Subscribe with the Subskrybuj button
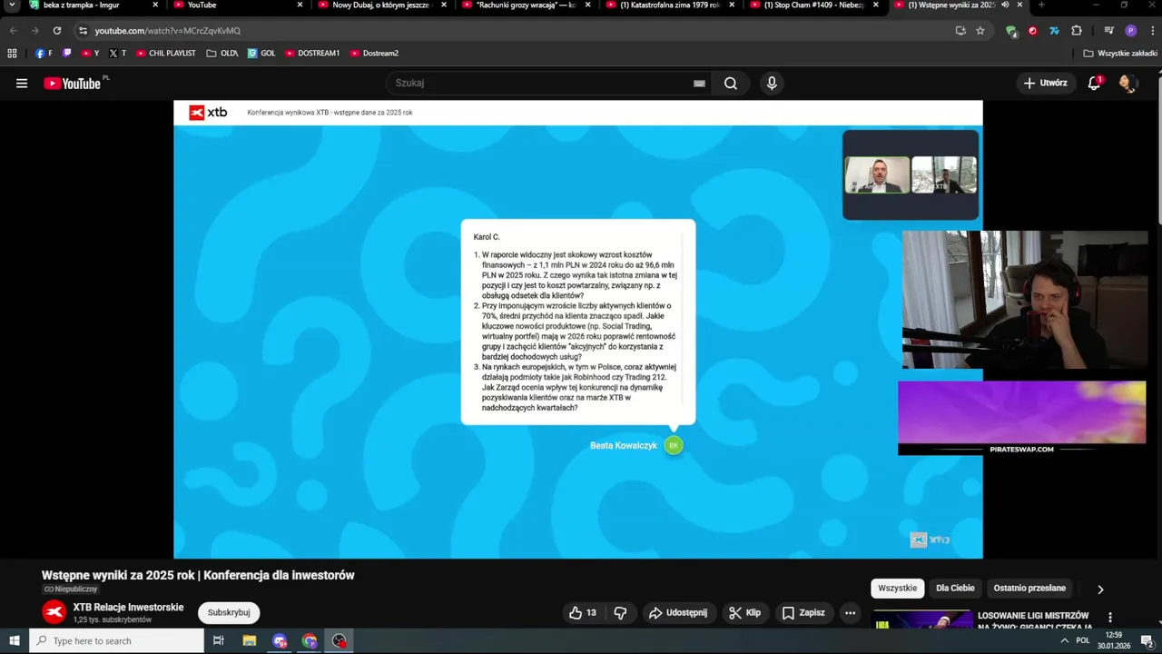 [229, 612]
